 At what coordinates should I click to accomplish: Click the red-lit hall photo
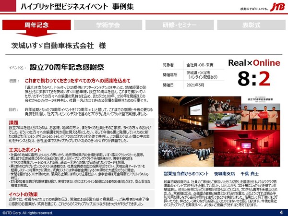tap(247, 148)
